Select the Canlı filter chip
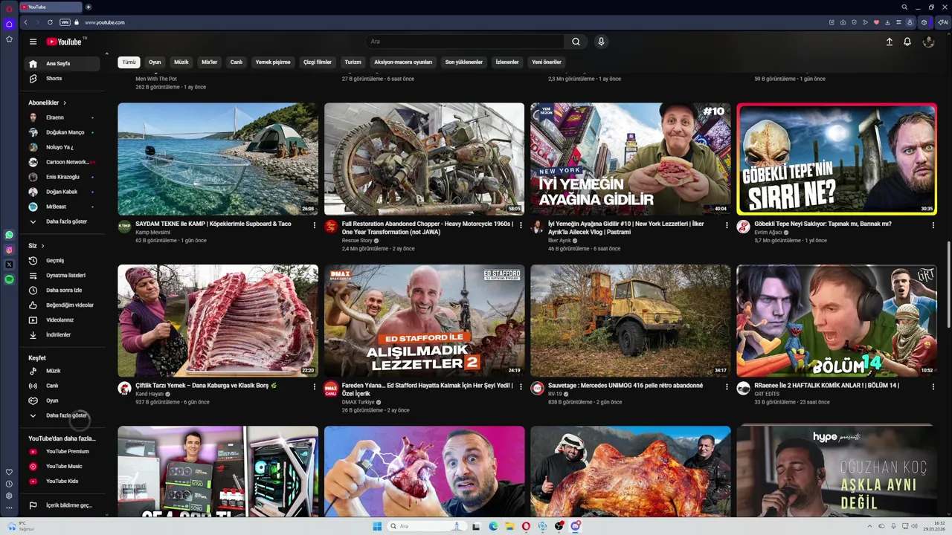The image size is (952, 535). pyautogui.click(x=237, y=62)
